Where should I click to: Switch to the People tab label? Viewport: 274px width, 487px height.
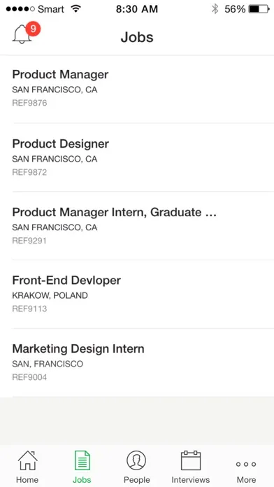[136, 479]
